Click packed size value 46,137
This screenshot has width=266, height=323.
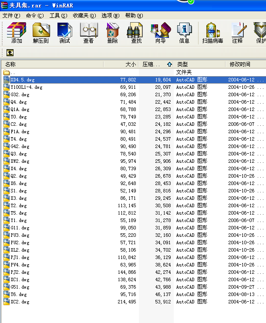point(163,294)
